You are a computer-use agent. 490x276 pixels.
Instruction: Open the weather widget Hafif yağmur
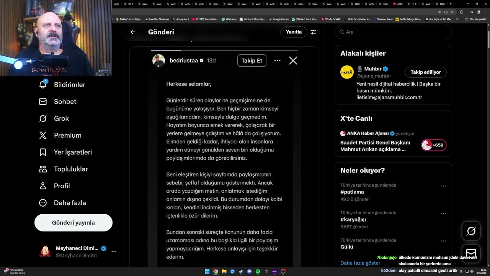14,271
